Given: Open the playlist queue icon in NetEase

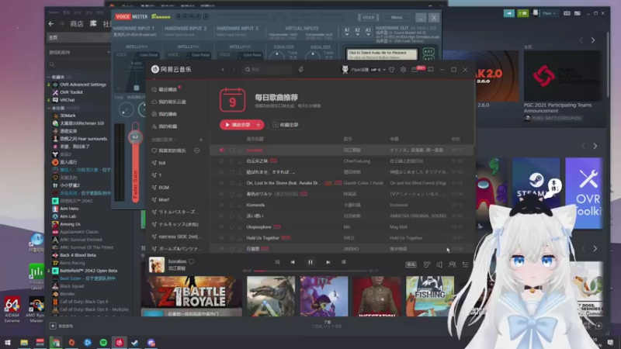Looking at the screenshot, I should tap(465, 264).
